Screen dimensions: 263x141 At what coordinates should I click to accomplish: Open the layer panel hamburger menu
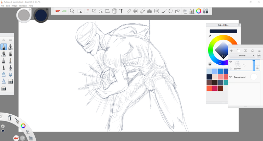[259, 51]
